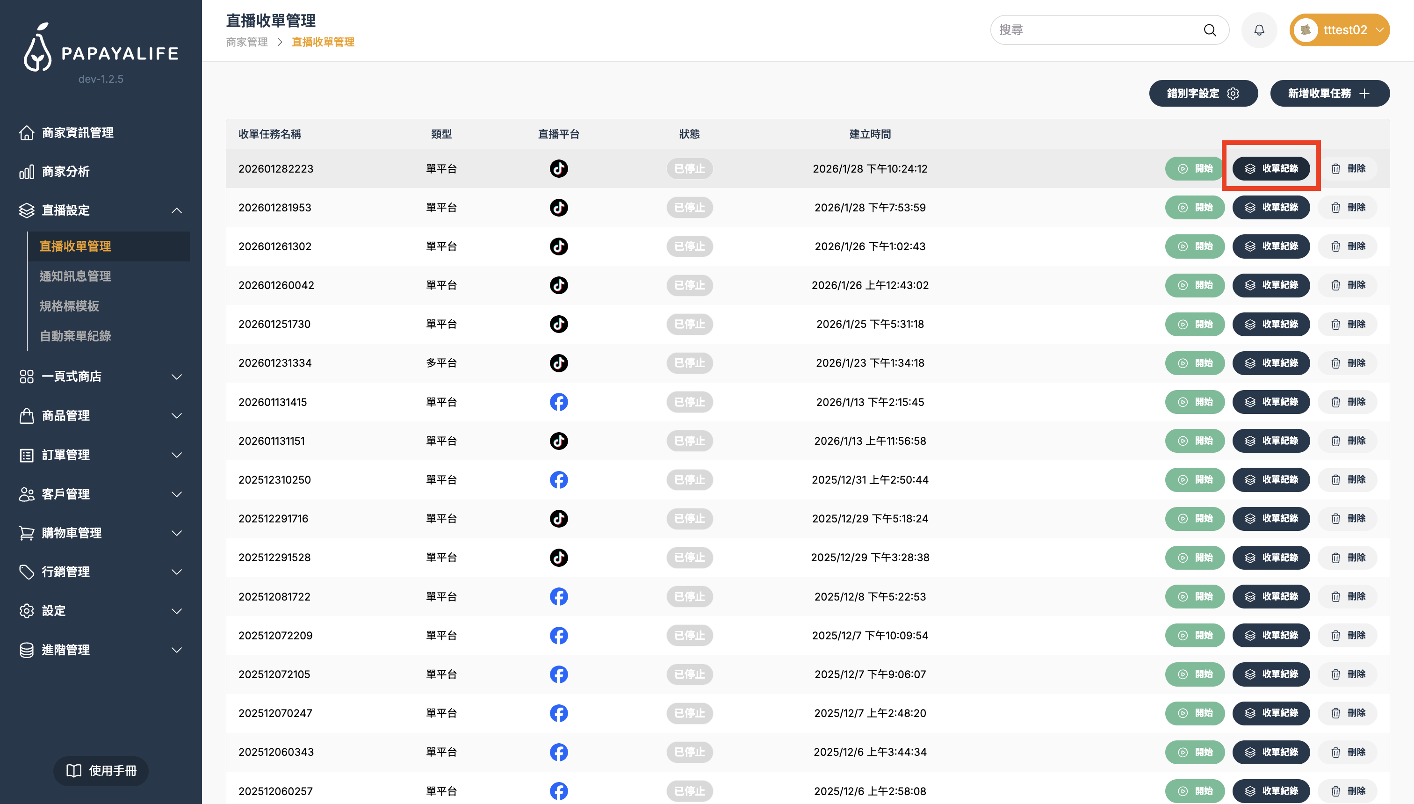Open 錯別字設定 gear settings button
Screen dimensions: 1414x804
pyautogui.click(x=1203, y=94)
